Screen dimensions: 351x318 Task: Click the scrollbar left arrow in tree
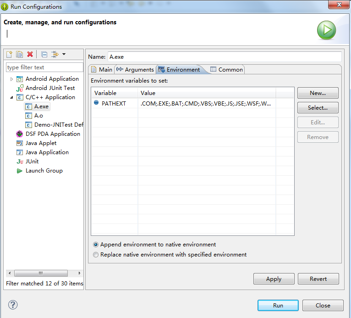coord(10,273)
